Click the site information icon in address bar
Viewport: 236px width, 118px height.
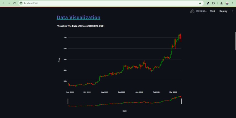click(21, 3)
